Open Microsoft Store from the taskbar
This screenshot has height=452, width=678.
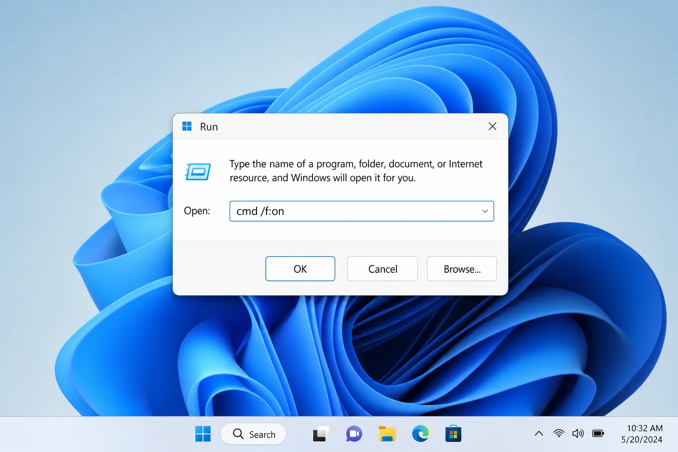point(453,434)
